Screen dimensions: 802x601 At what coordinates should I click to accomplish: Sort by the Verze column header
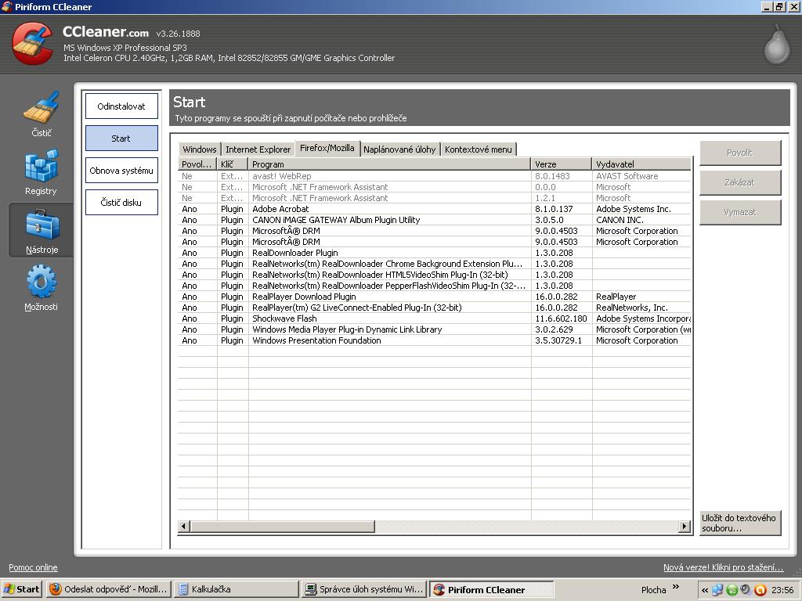pos(562,164)
